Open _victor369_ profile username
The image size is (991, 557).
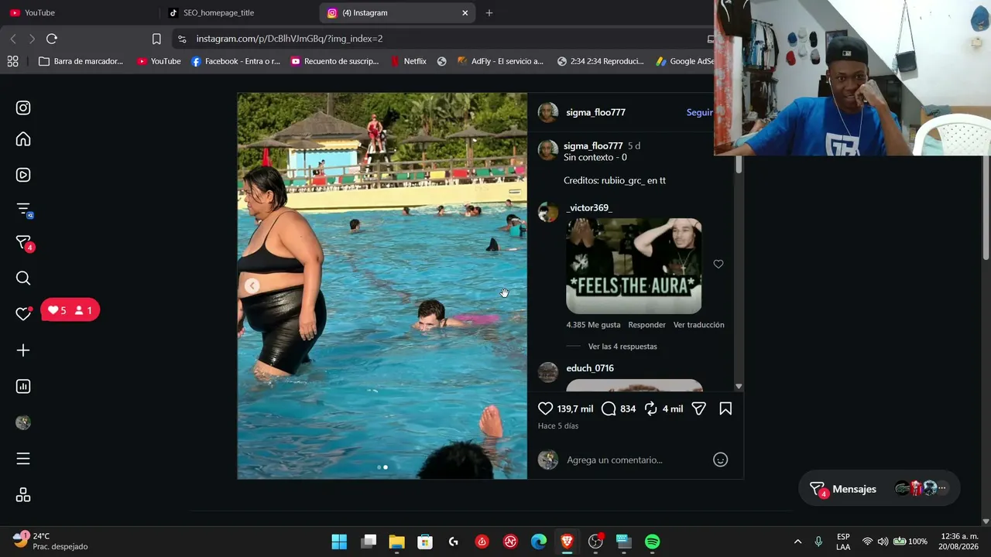tap(589, 207)
